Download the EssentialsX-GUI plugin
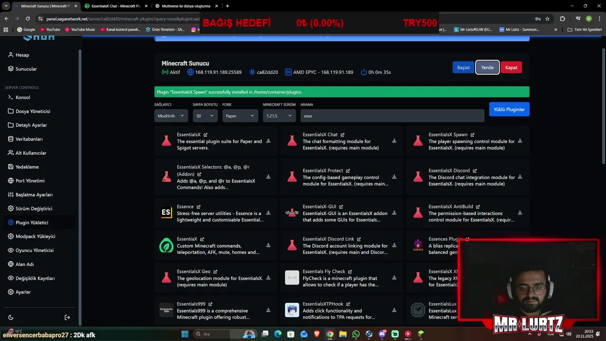Viewport: 606px width, 341px height. click(394, 213)
